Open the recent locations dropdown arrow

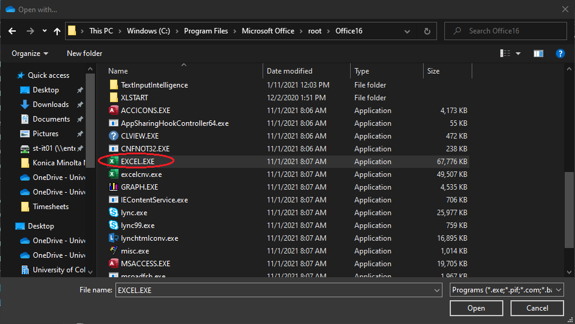[44, 31]
